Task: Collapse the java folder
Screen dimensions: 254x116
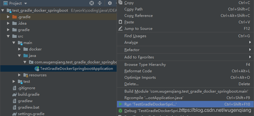Action: point(19,56)
